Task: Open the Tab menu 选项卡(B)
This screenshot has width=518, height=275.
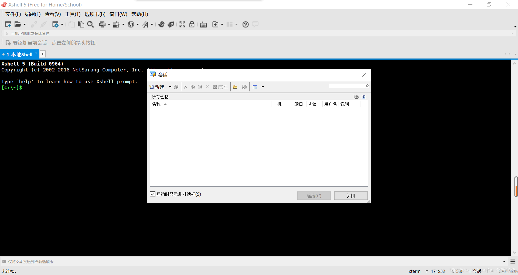Action: tap(95, 14)
